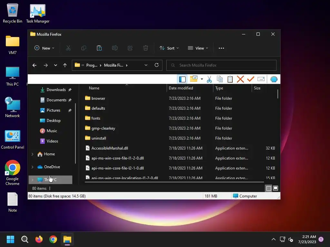Viewport: 330px width, 247px height.
Task: Expand the address bar history dropdown
Action: tap(146, 65)
